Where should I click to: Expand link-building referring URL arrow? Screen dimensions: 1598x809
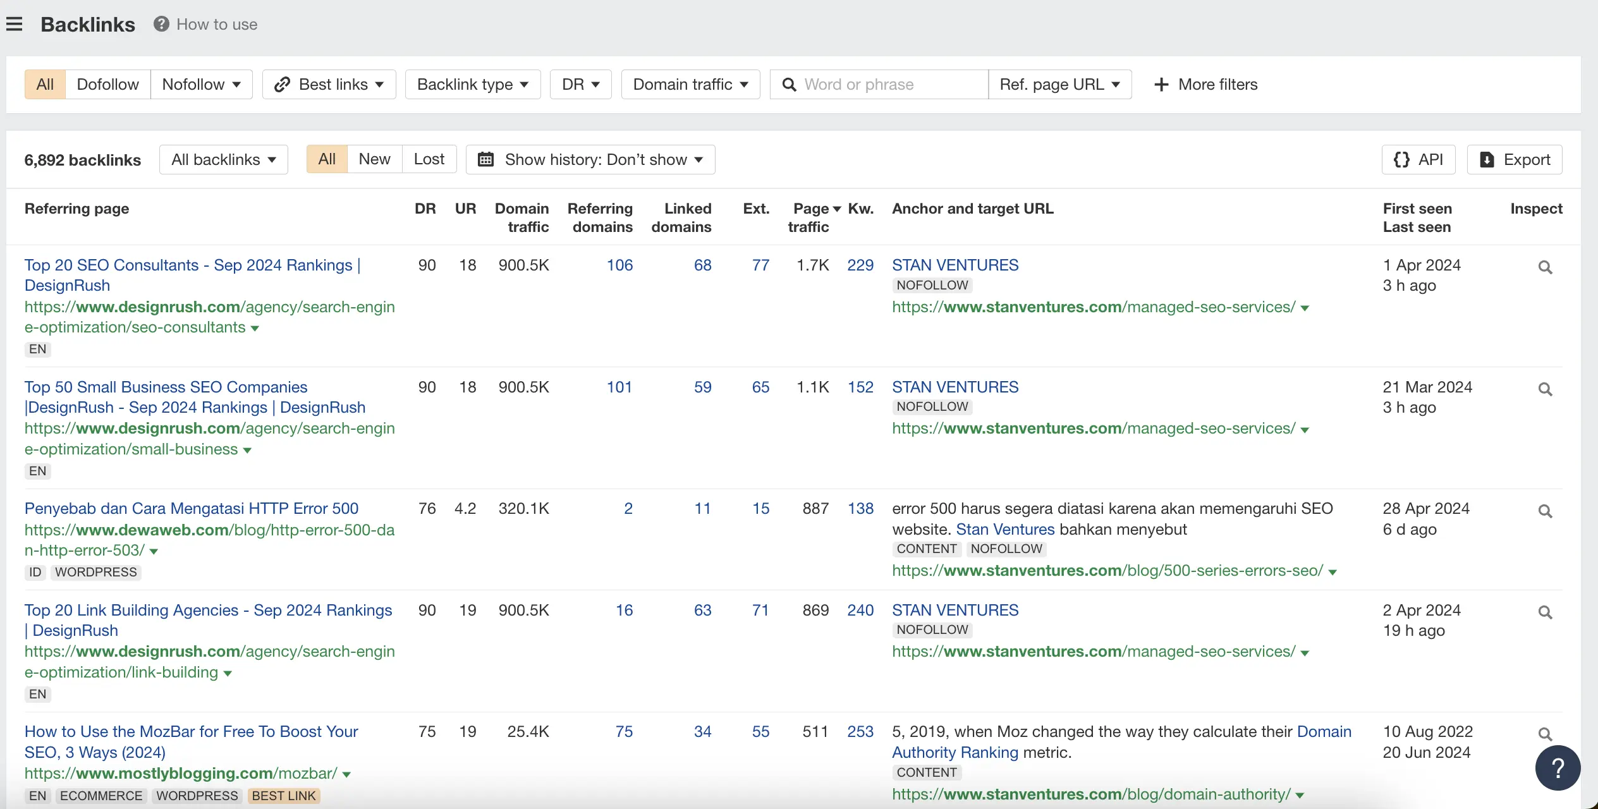click(x=228, y=674)
